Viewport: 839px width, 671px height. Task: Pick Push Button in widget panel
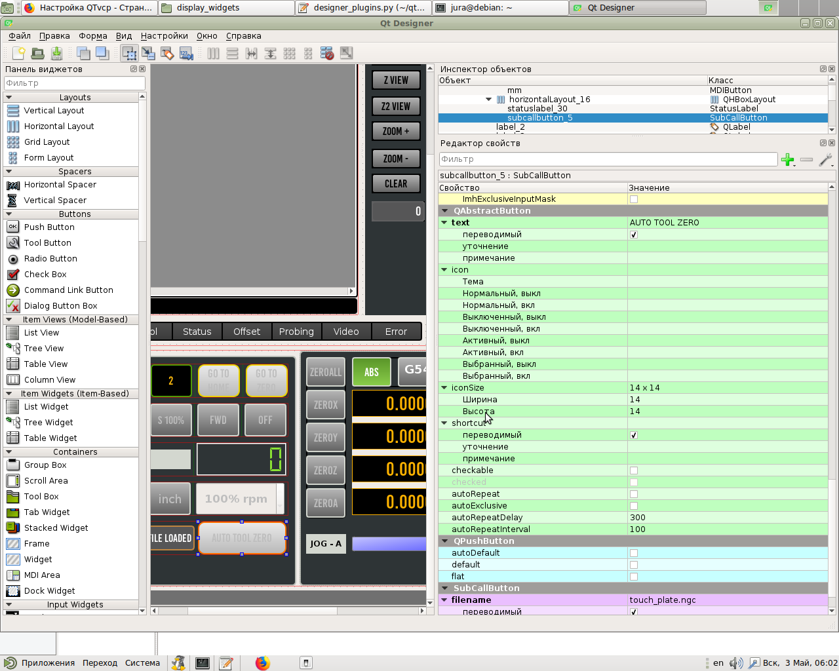coord(49,227)
